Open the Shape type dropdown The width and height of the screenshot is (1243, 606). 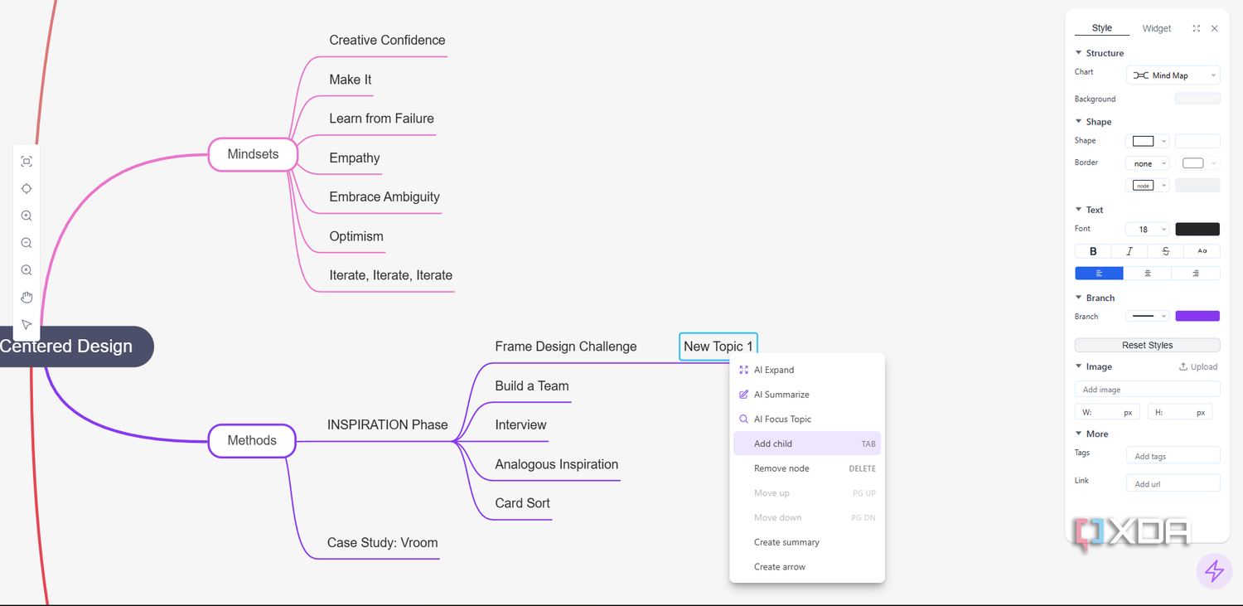tap(1148, 141)
